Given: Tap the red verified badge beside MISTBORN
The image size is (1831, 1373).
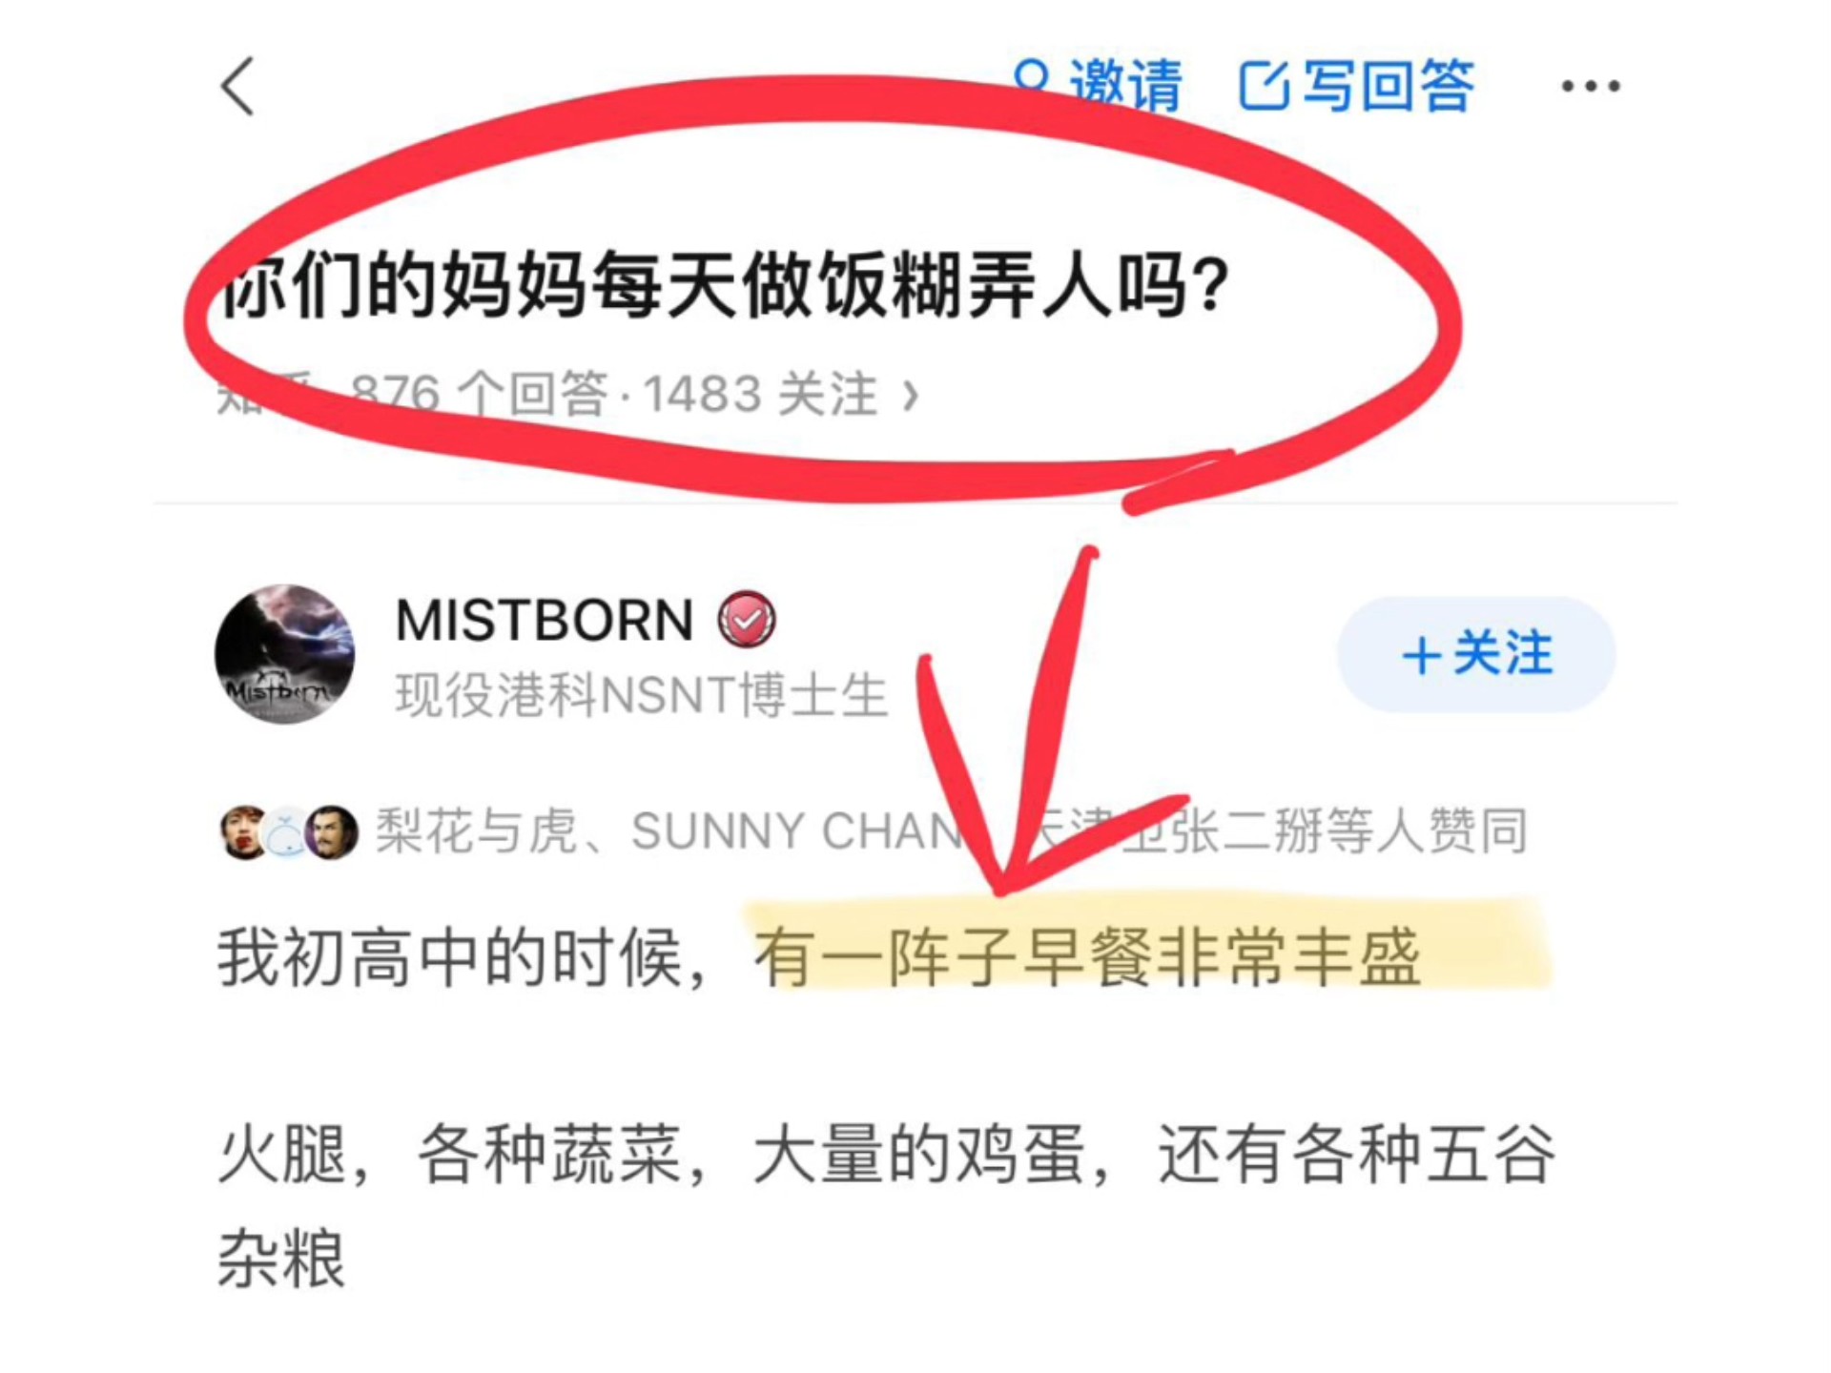Looking at the screenshot, I should coord(747,620).
